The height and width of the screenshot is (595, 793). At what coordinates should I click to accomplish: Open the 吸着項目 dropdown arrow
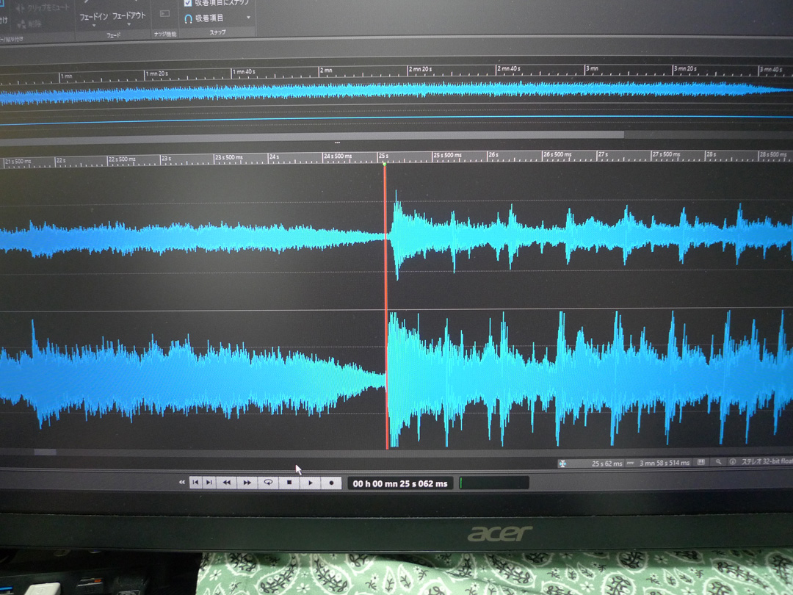click(248, 18)
